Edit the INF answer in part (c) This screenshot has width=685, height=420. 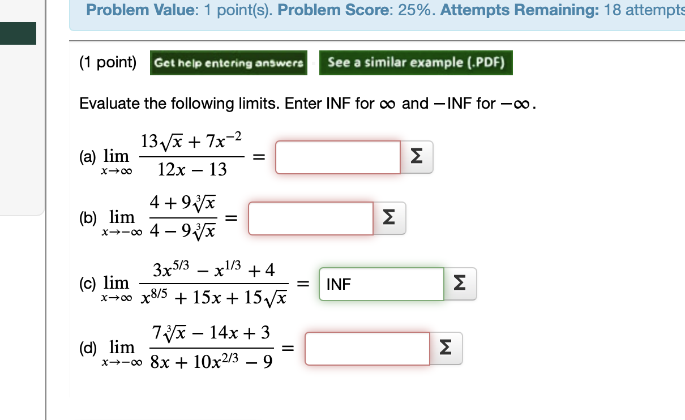tap(381, 284)
